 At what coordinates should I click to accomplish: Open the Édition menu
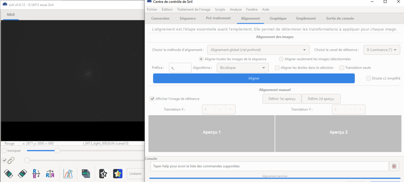click(x=168, y=10)
